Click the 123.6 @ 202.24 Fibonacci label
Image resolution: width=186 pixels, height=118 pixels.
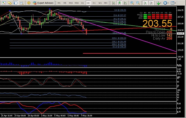tap(119, 38)
